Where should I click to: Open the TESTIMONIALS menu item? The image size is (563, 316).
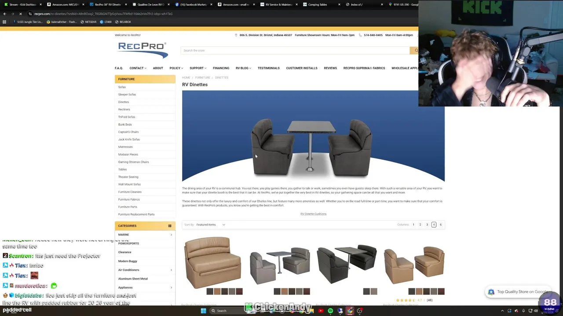[x=269, y=68]
